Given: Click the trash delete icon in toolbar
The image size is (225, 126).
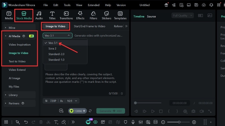Looking at the screenshot, I should (x=41, y=122).
